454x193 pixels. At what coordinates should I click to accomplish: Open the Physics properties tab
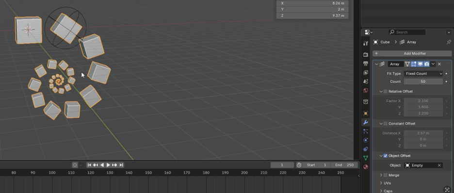pos(366,140)
